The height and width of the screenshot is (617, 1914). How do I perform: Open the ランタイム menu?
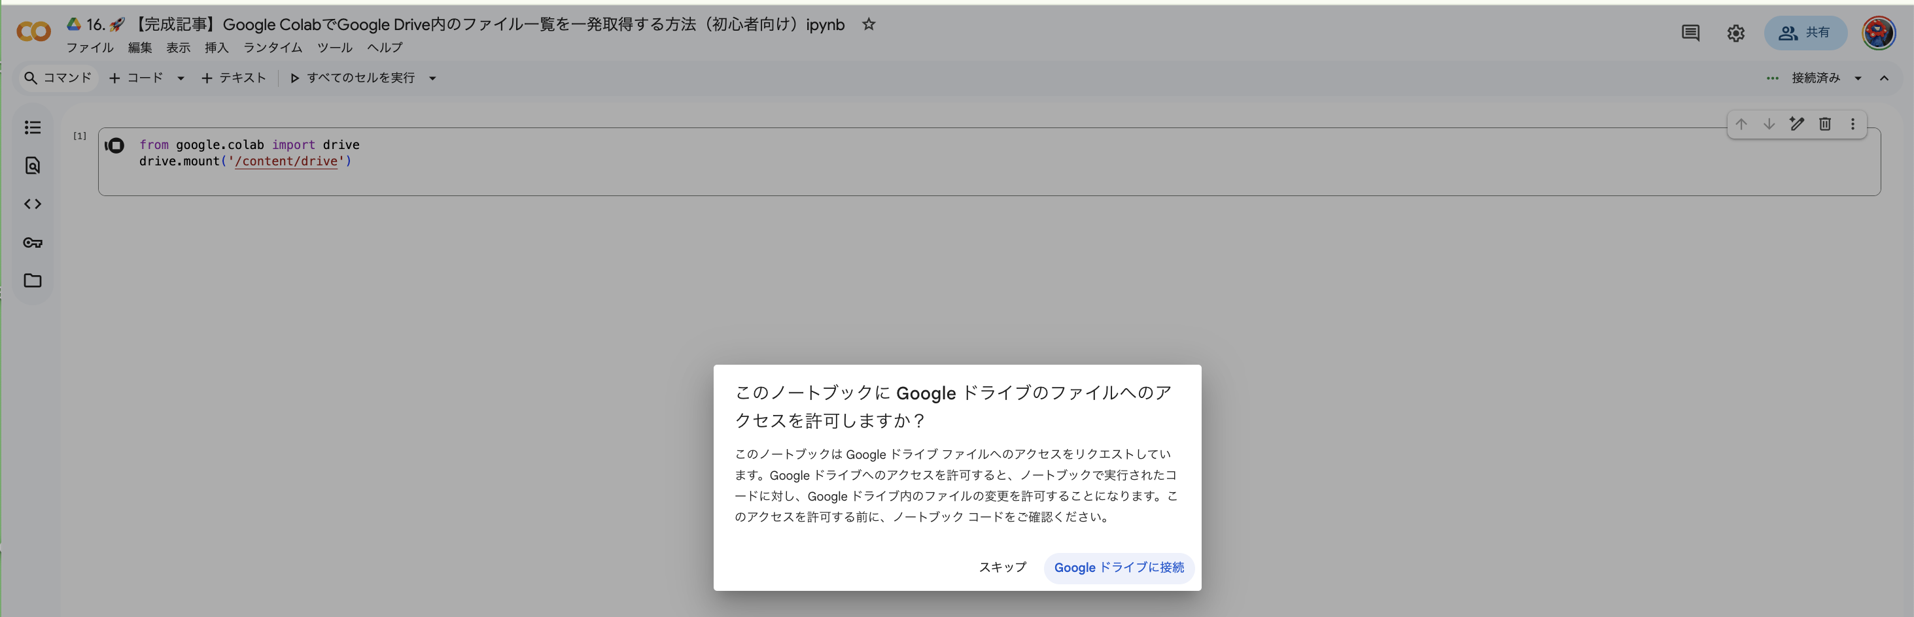272,48
